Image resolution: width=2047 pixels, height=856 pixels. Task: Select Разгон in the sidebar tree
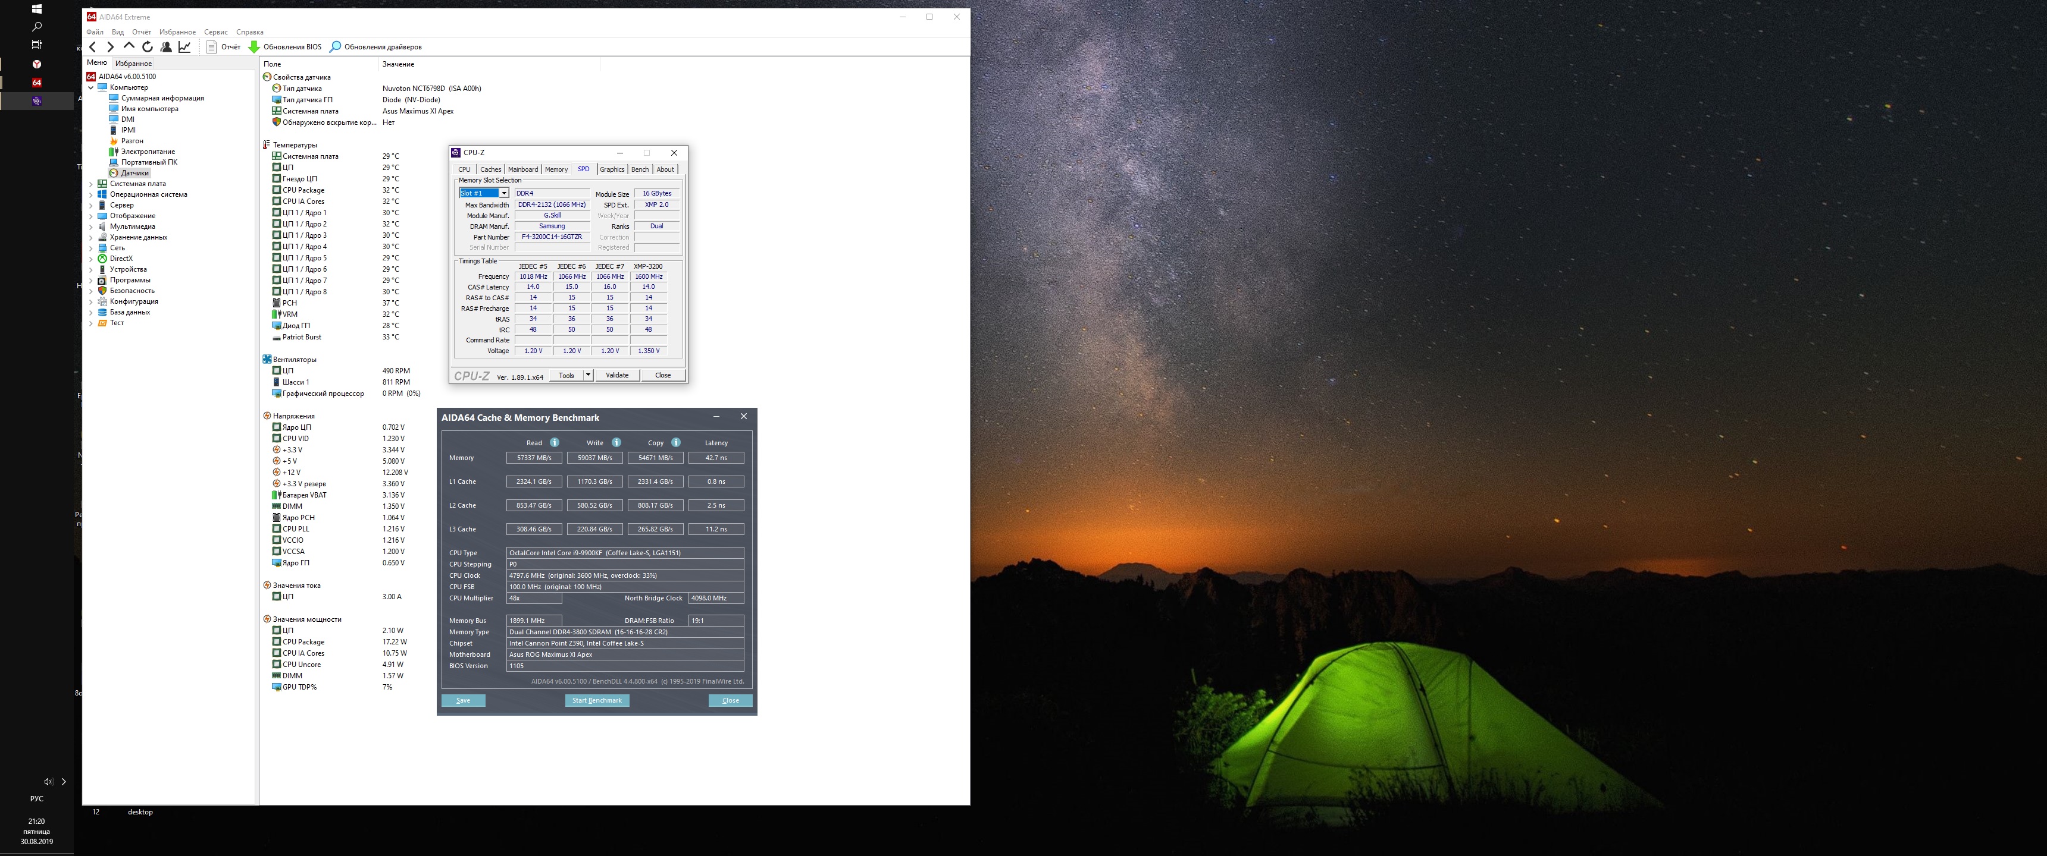click(x=132, y=140)
